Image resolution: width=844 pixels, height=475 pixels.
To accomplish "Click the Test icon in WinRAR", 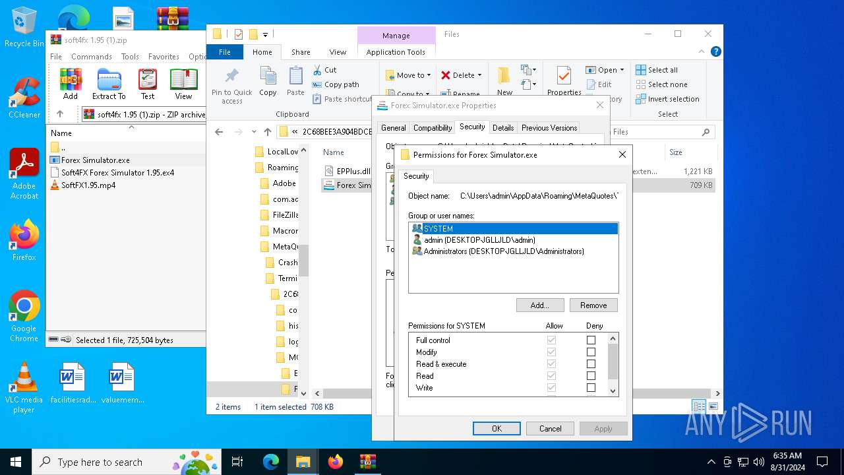I will 148,84.
